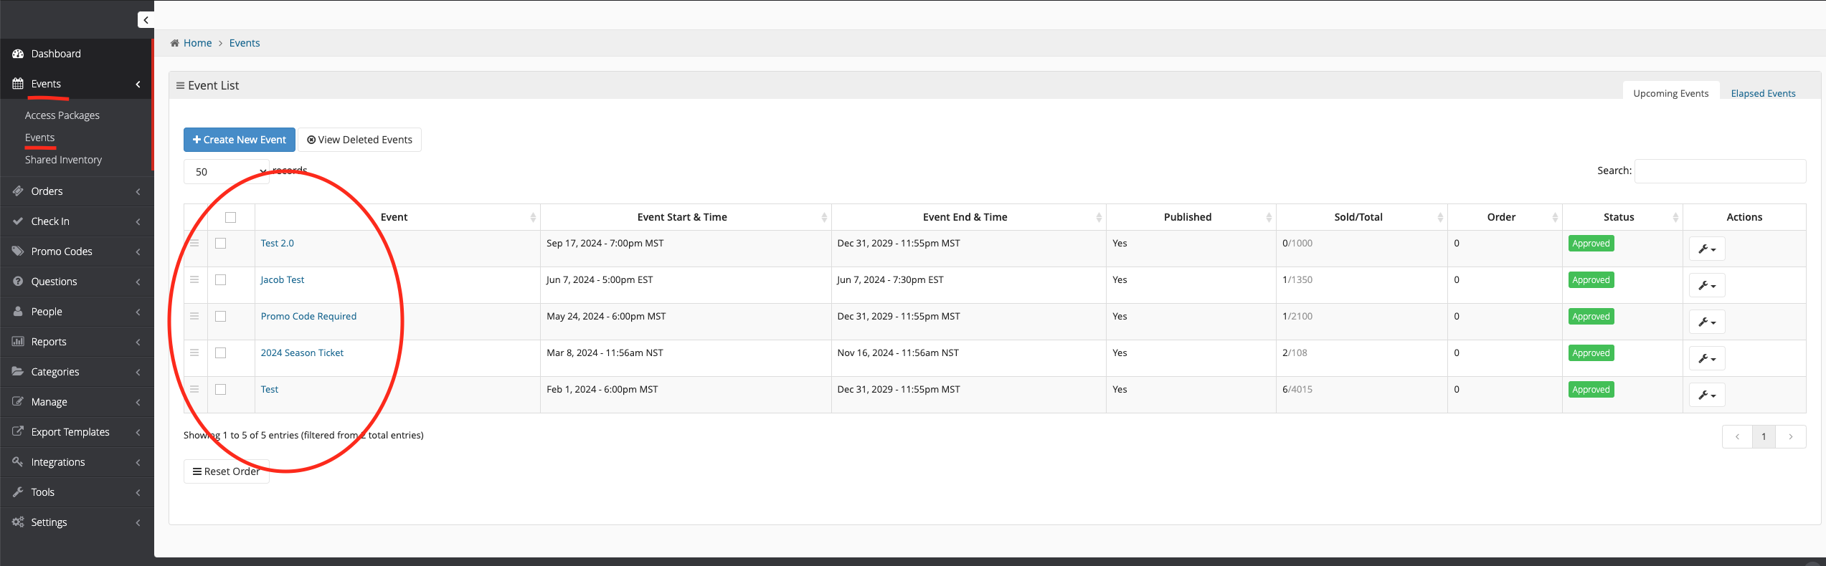The width and height of the screenshot is (1826, 566).
Task: Open the Promo Code Required event link
Action: click(x=308, y=317)
